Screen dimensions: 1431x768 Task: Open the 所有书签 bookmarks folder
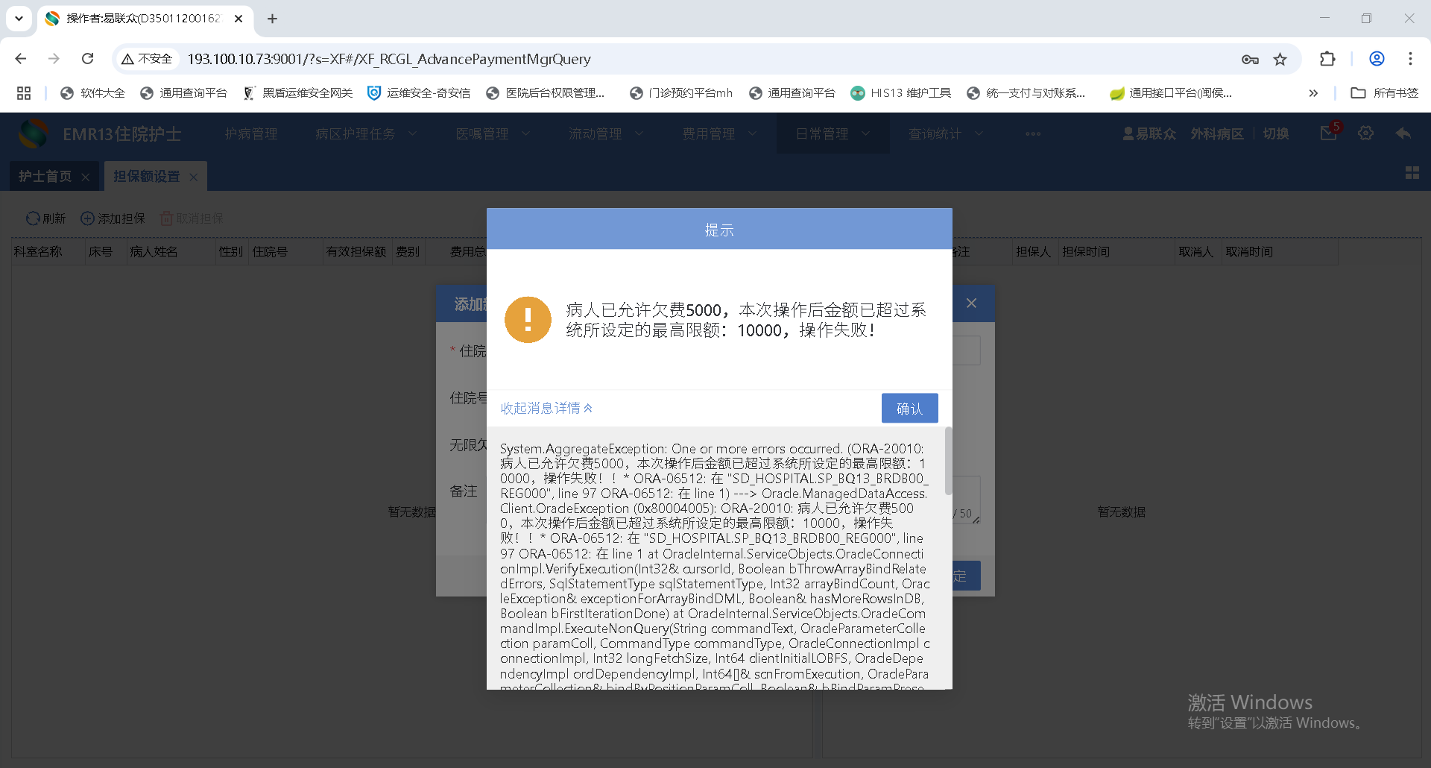[x=1385, y=92]
